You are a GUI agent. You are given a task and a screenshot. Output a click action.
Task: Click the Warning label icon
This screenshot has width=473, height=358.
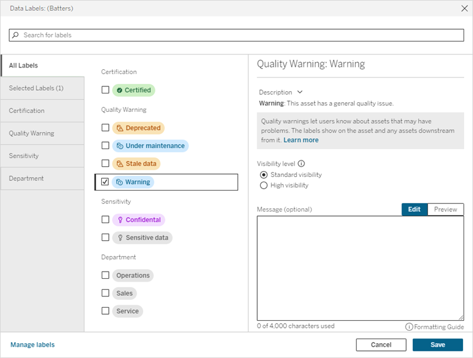click(x=119, y=182)
